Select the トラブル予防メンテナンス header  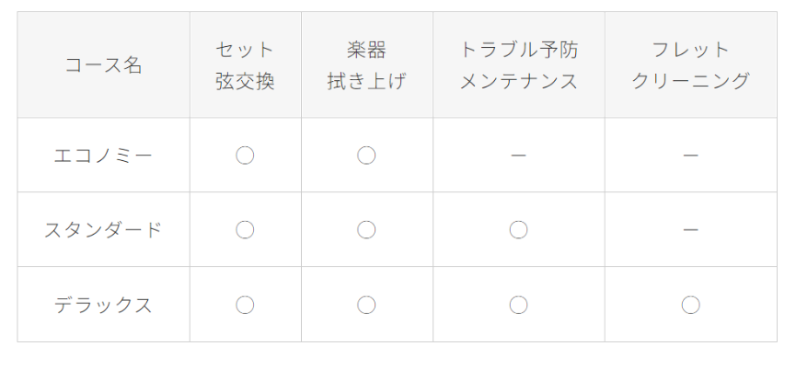tap(518, 65)
